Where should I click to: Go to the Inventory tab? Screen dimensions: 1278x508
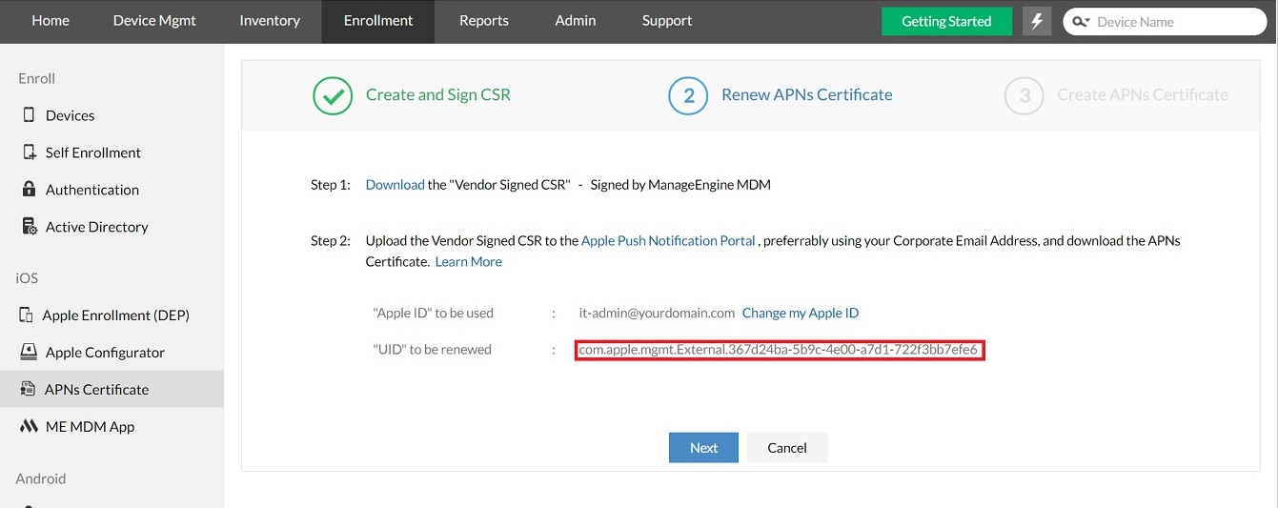point(270,21)
